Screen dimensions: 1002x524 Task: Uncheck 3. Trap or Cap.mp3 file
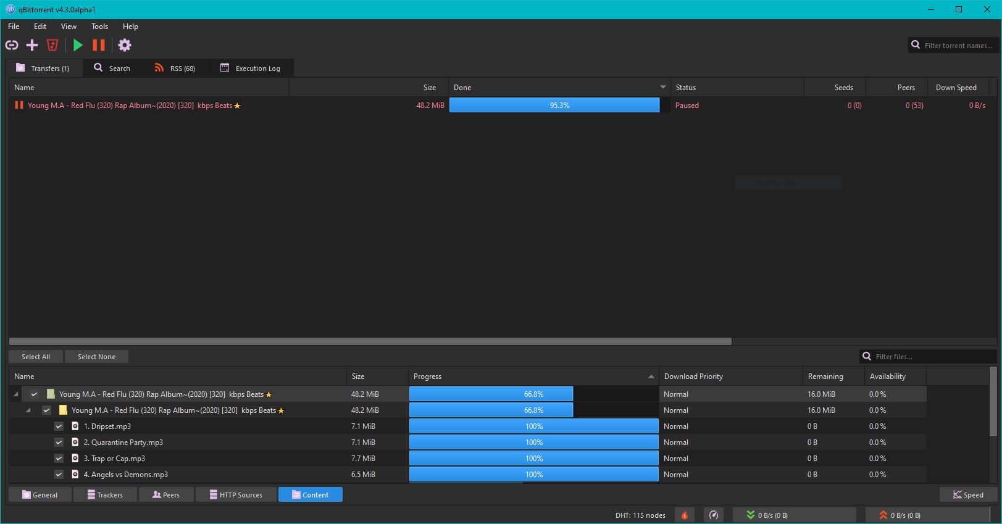point(59,458)
